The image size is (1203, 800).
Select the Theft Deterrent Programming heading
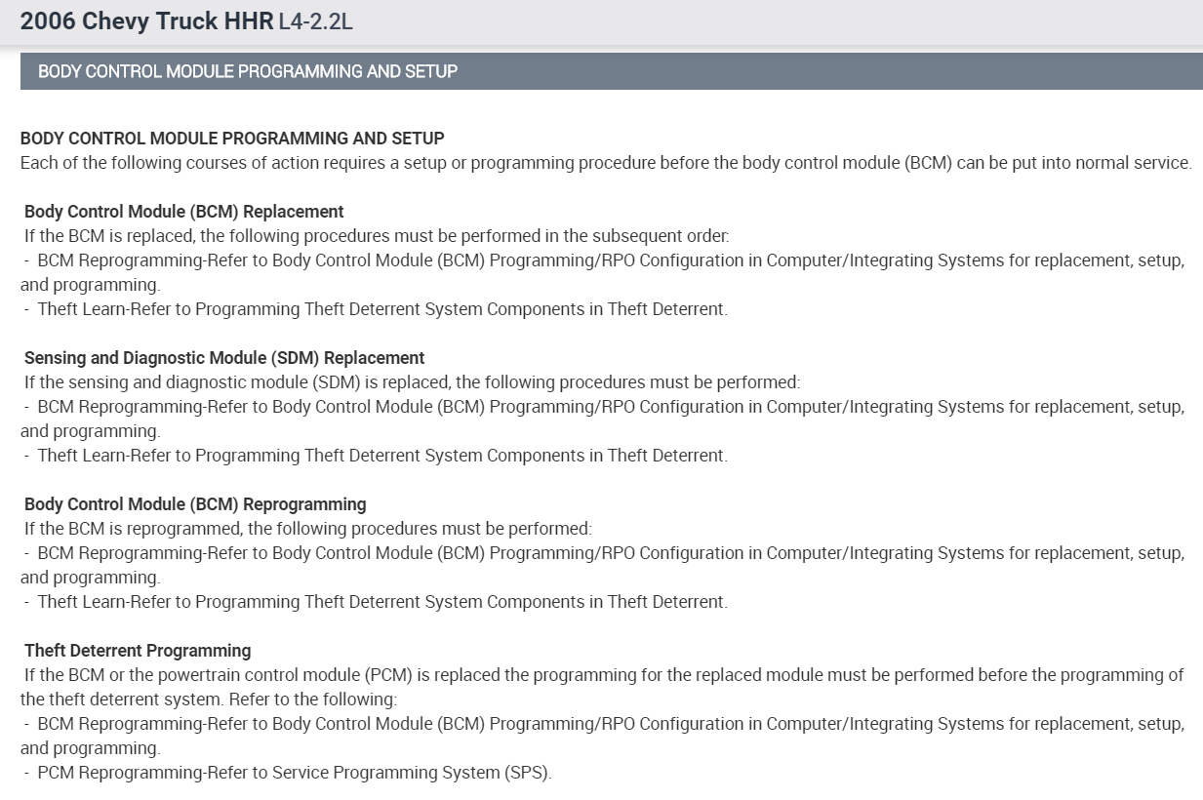click(x=138, y=651)
